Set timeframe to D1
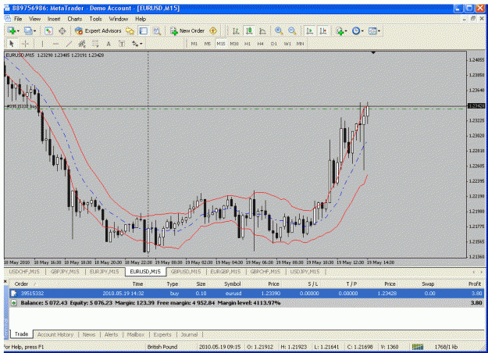Viewport: 488px width, 353px height. tap(274, 44)
